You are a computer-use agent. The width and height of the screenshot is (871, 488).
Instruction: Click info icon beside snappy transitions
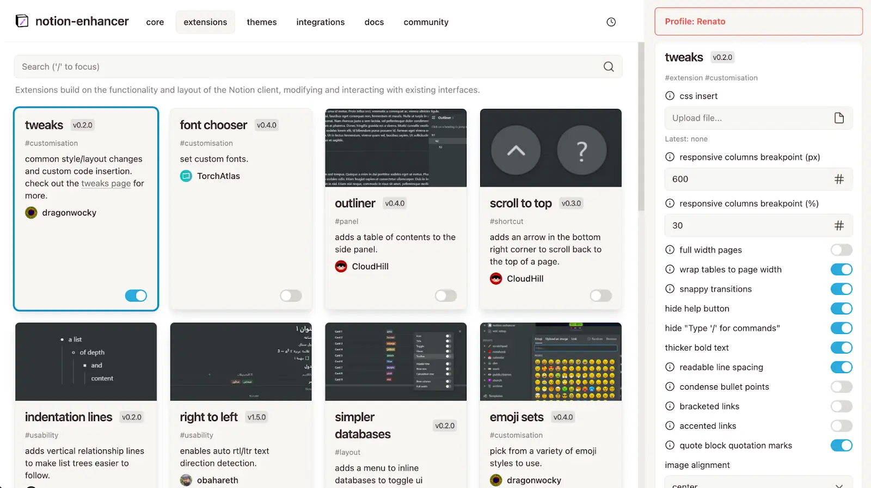670,289
